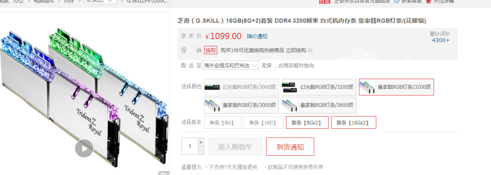The image size is (491, 175).
Task: Play the product video
Action: pos(84,148)
